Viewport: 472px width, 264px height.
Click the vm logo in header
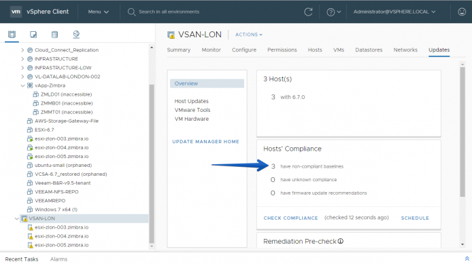click(x=16, y=12)
